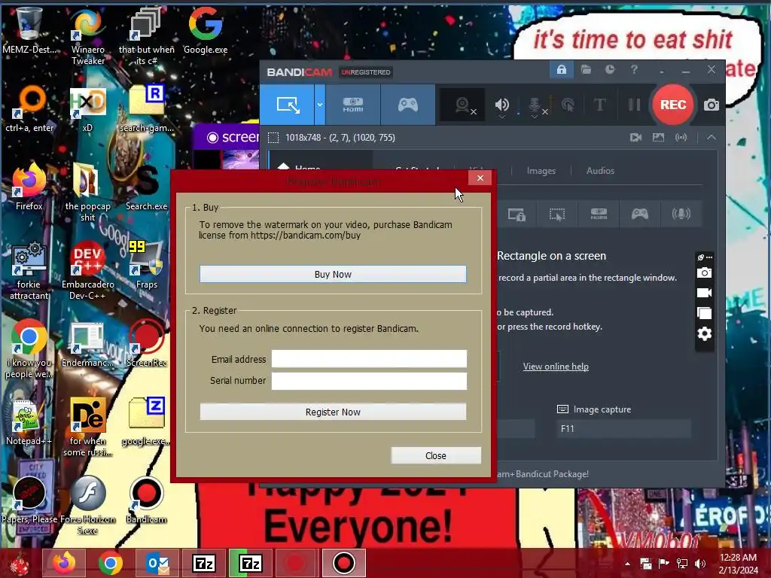Click side panel screenshot camera icon
This screenshot has width=771, height=578.
(x=704, y=272)
